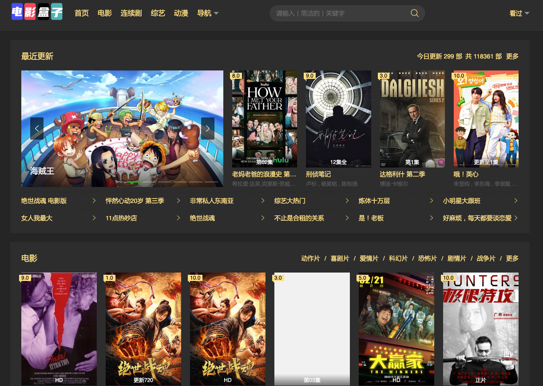Open 更多 link in 最近更新 section
The image size is (543, 386).
512,56
